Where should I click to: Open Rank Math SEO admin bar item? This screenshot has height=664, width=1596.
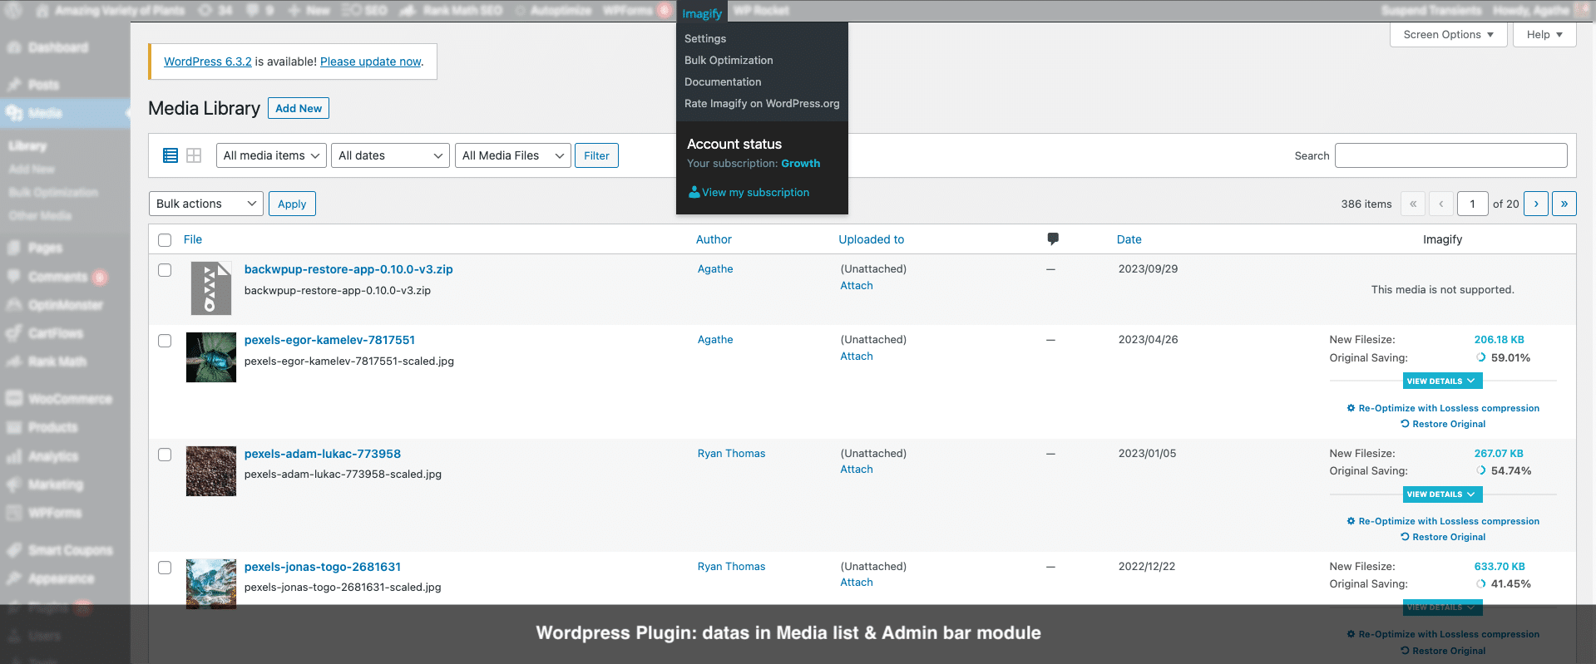[x=452, y=11]
